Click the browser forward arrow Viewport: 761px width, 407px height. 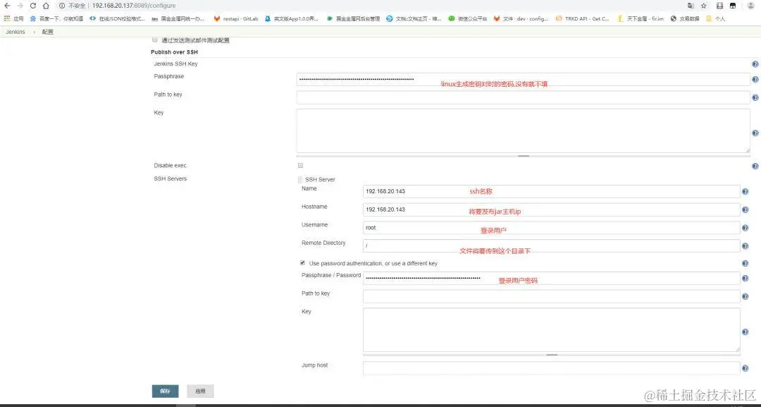coord(20,6)
